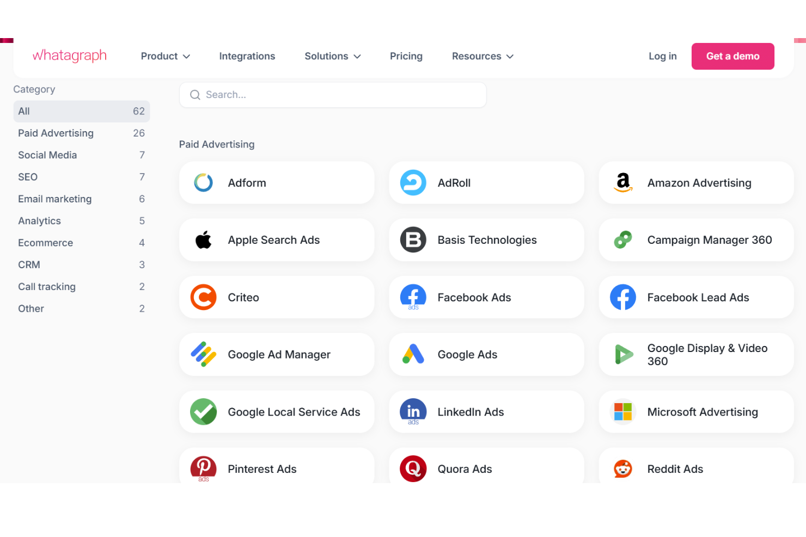Select the Adform integration icon
This screenshot has height=537, width=806.
pyautogui.click(x=203, y=183)
